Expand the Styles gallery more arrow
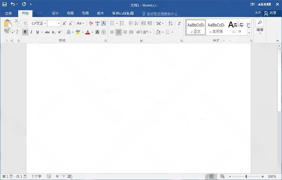Viewport: 282px width, 180px height. click(249, 33)
